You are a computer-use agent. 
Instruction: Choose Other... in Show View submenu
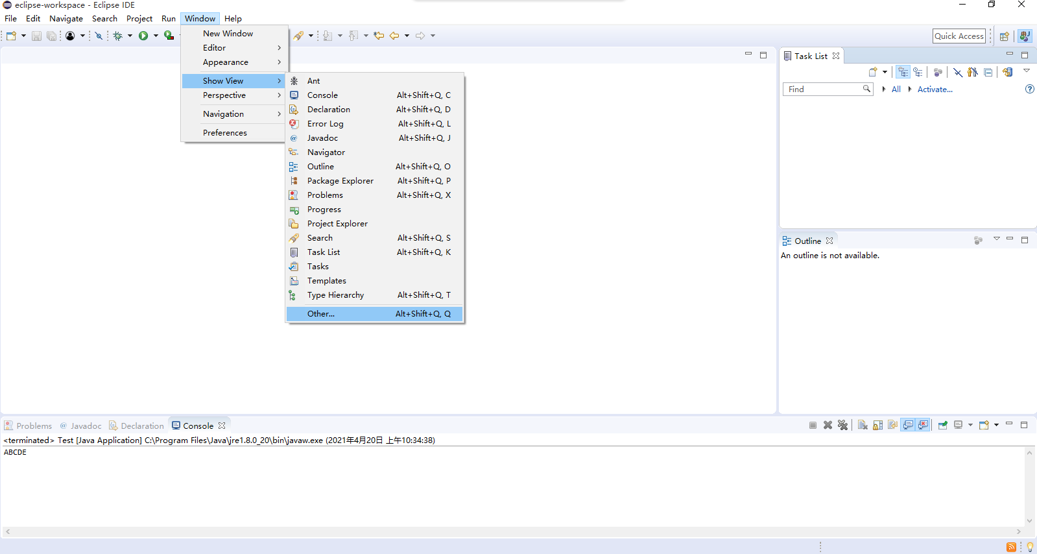(374, 313)
